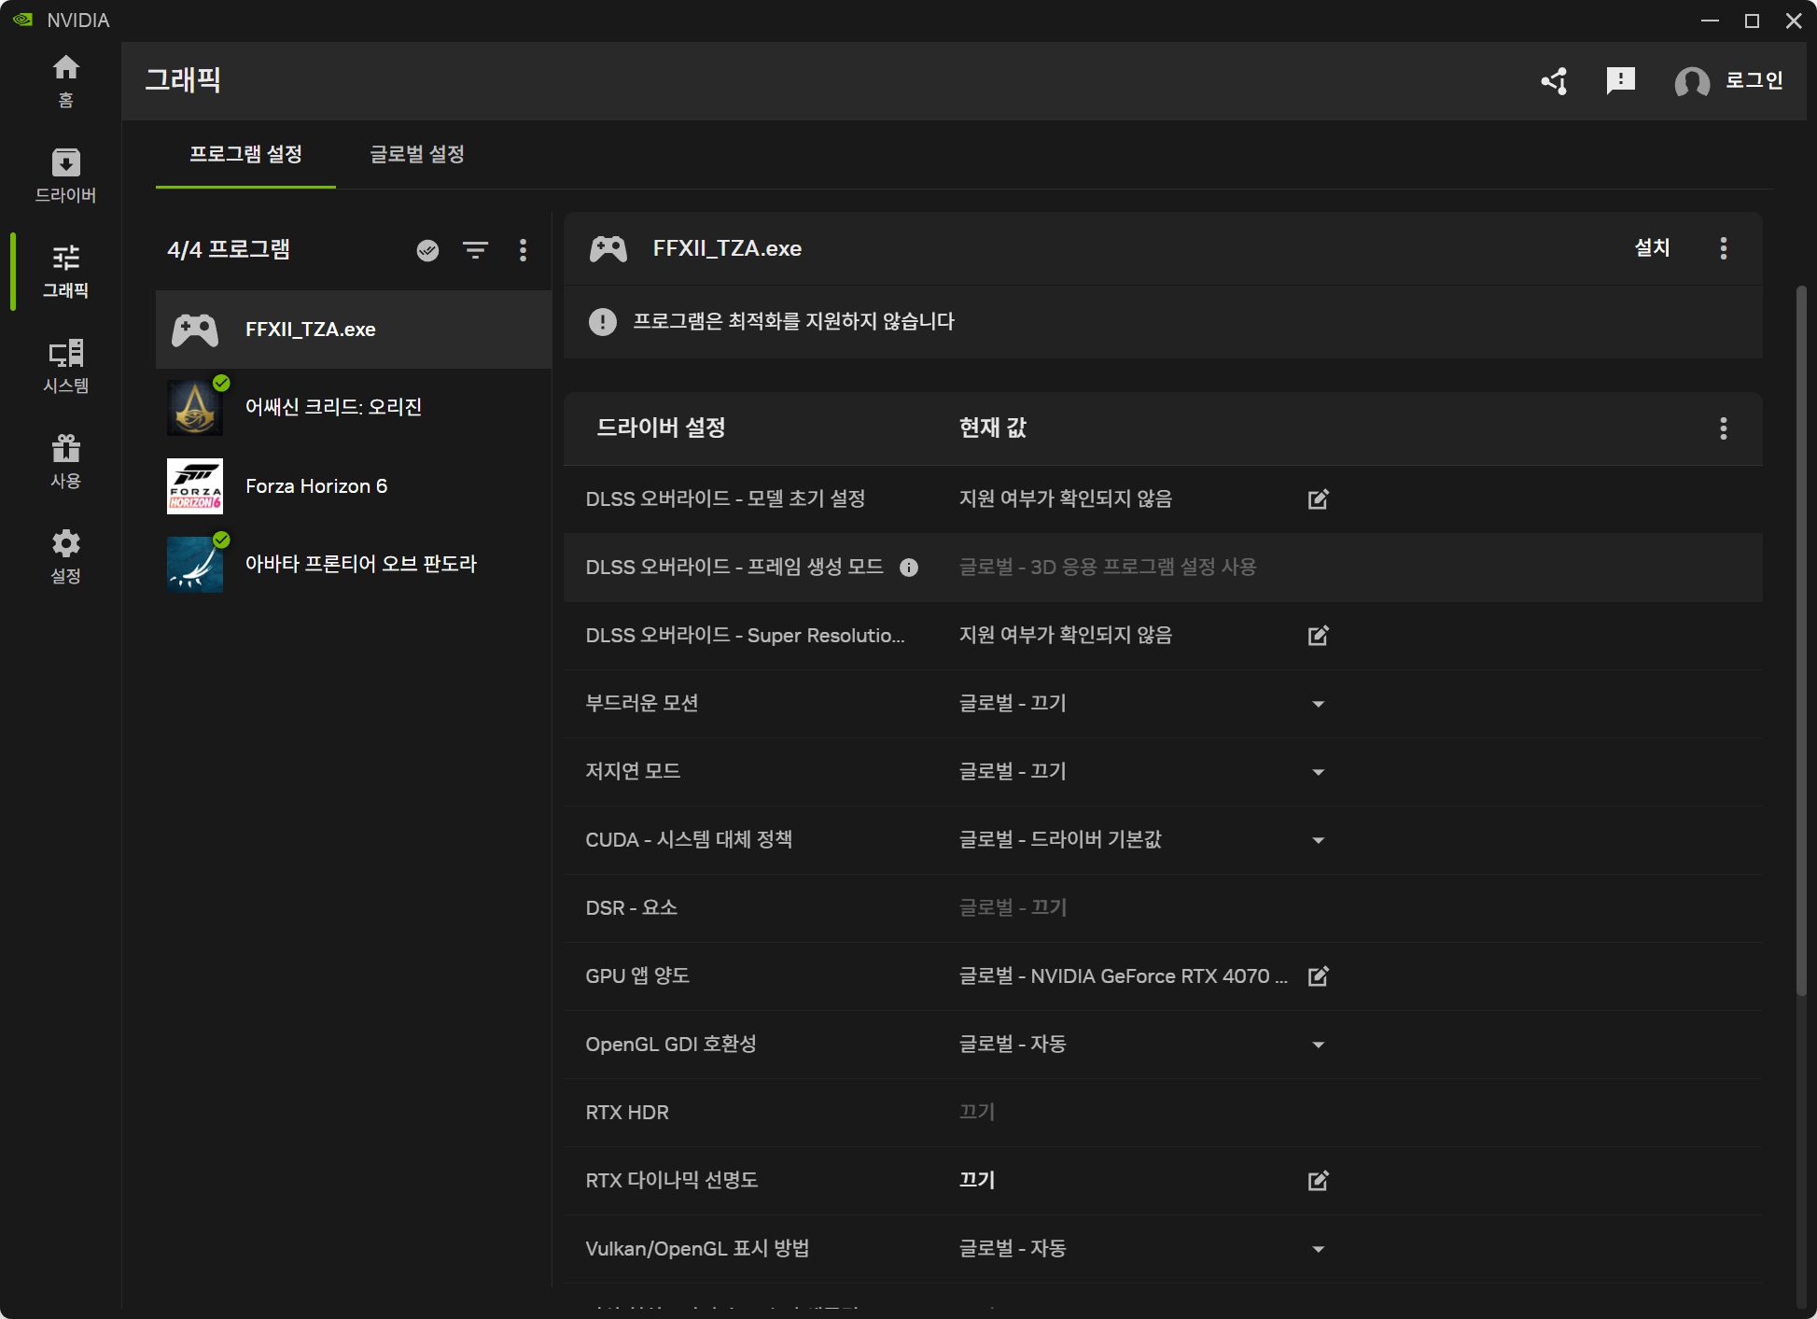Select FFXII_TZA.exe in program list
The height and width of the screenshot is (1319, 1817).
tap(354, 330)
